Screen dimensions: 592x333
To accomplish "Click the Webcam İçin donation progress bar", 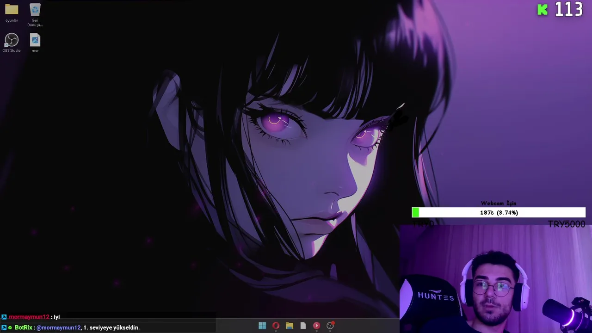I will pyautogui.click(x=499, y=212).
